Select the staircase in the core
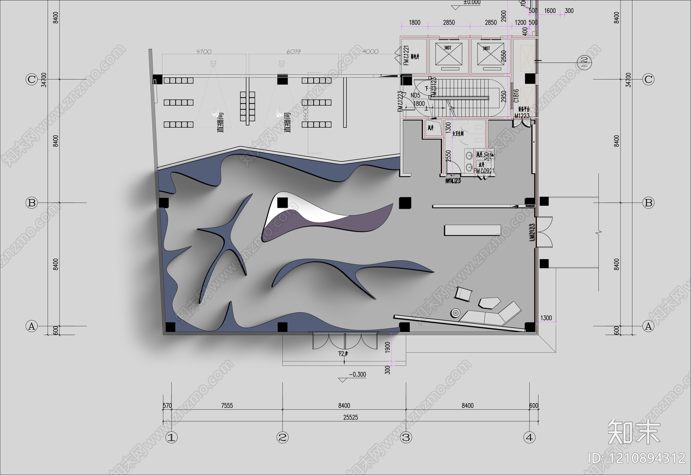This screenshot has height=475, width=691. tap(469, 98)
